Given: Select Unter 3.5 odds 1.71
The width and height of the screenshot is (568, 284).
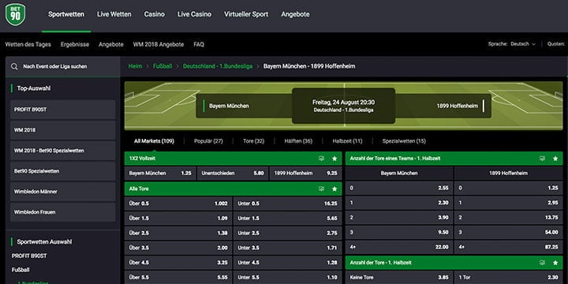Looking at the screenshot, I should (287, 248).
